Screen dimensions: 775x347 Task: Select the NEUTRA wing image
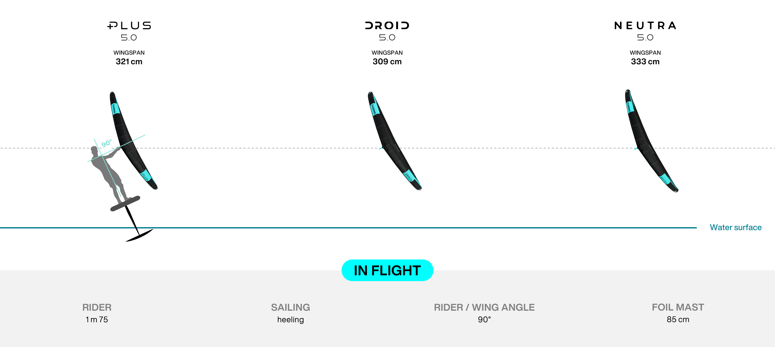[x=652, y=141]
